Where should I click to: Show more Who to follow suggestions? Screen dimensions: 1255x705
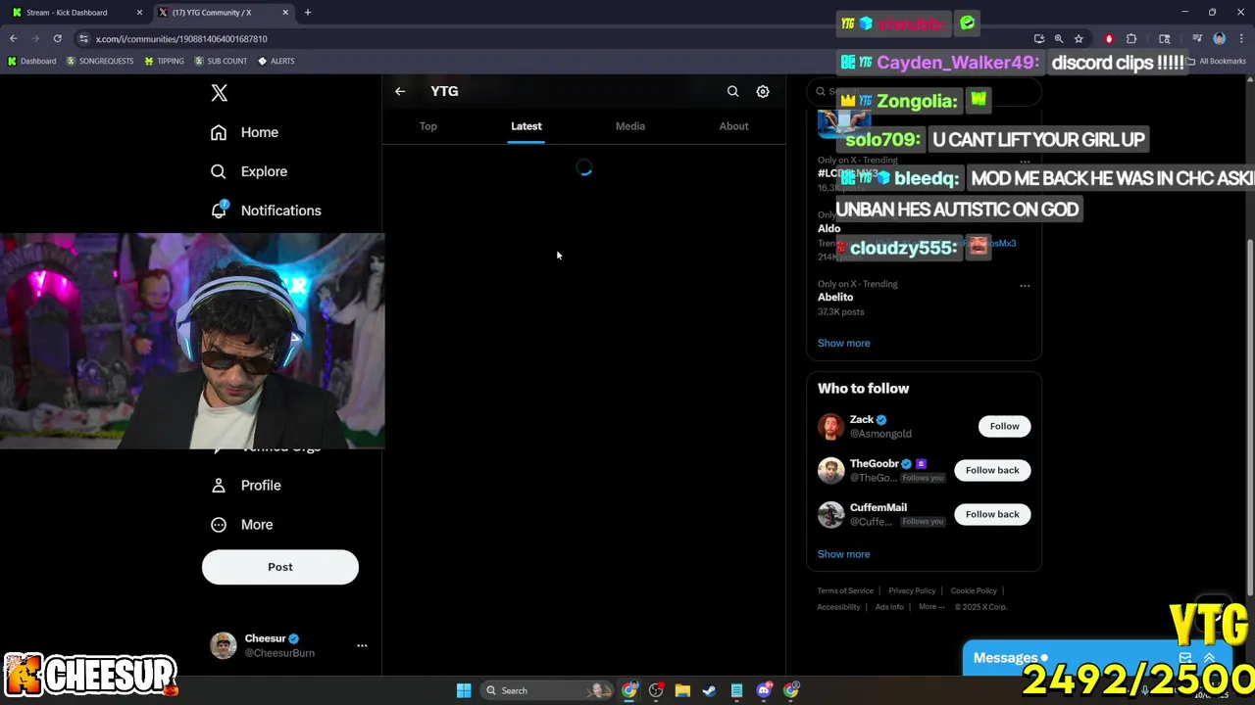pyautogui.click(x=844, y=554)
